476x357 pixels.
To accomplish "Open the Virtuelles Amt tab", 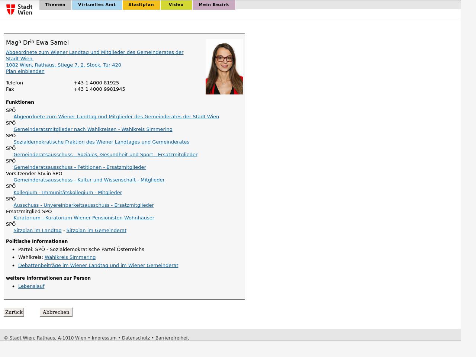I will [97, 5].
